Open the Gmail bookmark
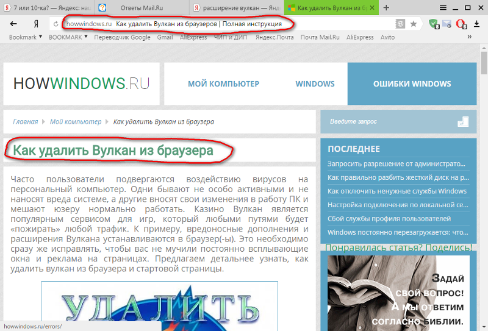 (165, 37)
